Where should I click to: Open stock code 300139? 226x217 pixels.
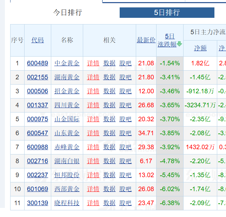point(38,203)
